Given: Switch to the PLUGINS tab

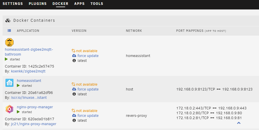Looking at the screenshot, I should pos(38,4).
